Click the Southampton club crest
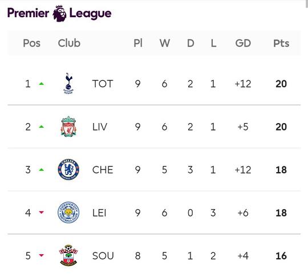Screen dimensions: 308x274 (68, 255)
